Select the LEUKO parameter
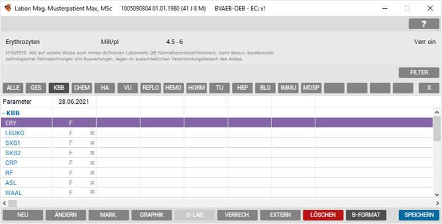The image size is (442, 224). click(15, 133)
